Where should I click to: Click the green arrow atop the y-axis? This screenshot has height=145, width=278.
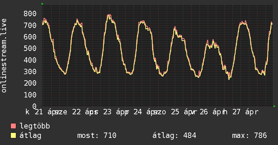click(x=42, y=4)
